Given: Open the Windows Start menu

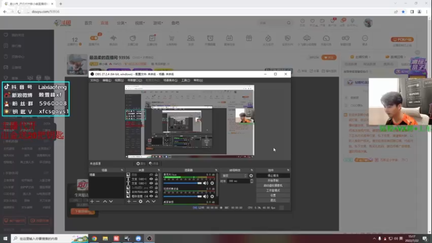Looking at the screenshot, I should [x=5, y=239].
